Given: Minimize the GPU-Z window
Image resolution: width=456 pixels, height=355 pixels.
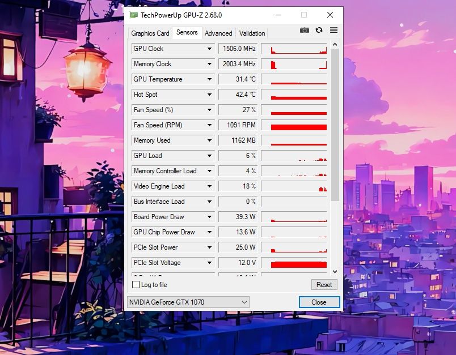Looking at the screenshot, I should click(278, 15).
